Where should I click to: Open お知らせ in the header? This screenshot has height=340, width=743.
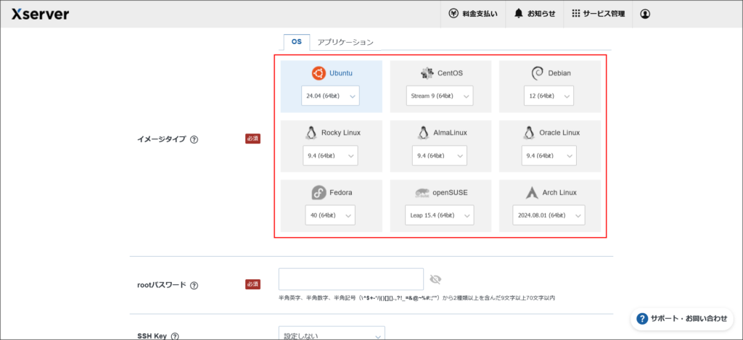tap(534, 14)
